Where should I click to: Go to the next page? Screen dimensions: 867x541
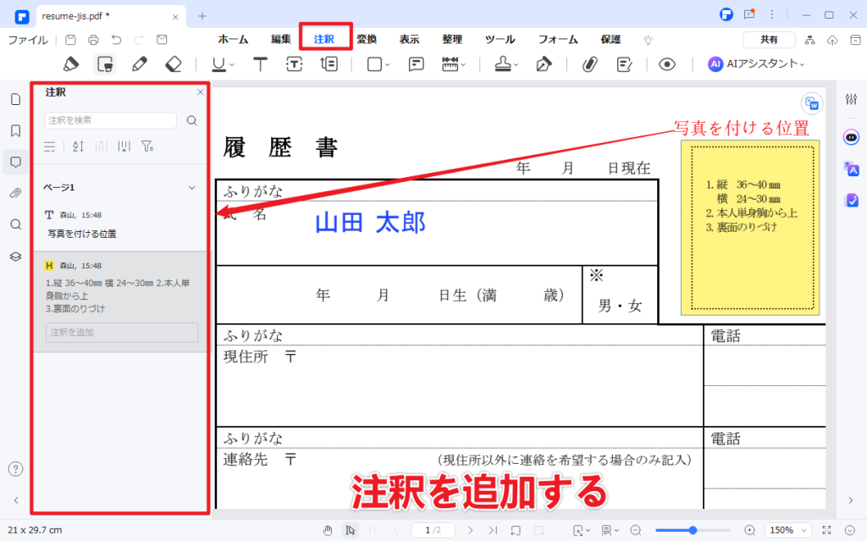471,530
